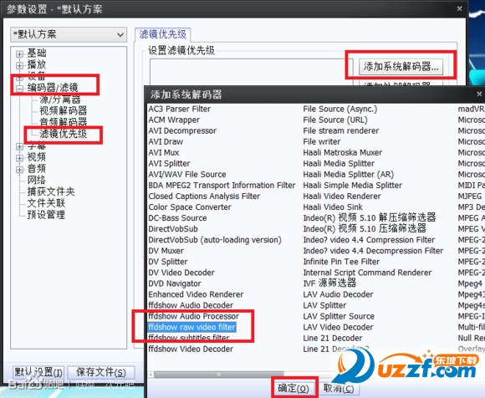Select AVI Splitter entry
Viewport: 485px width, 398px height.
tap(169, 163)
